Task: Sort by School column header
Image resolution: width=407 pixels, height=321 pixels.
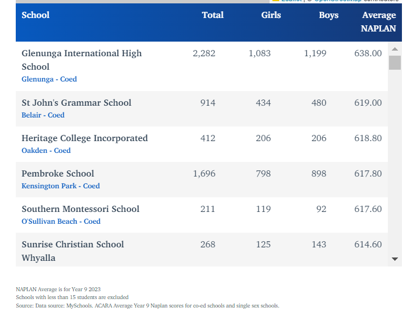Action: pyautogui.click(x=35, y=15)
